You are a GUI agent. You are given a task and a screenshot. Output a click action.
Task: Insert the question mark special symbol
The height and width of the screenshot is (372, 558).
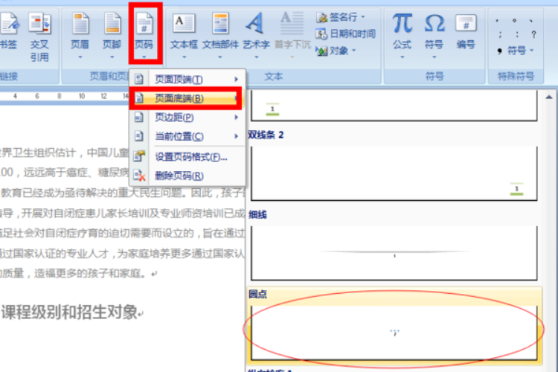pyautogui.click(x=533, y=34)
